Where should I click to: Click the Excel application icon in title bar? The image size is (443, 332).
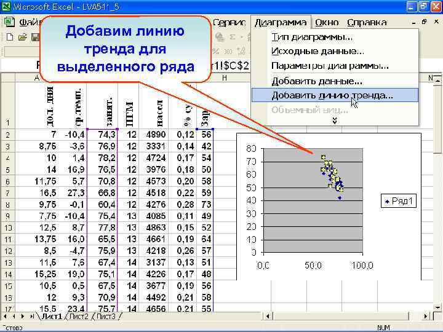(6, 6)
